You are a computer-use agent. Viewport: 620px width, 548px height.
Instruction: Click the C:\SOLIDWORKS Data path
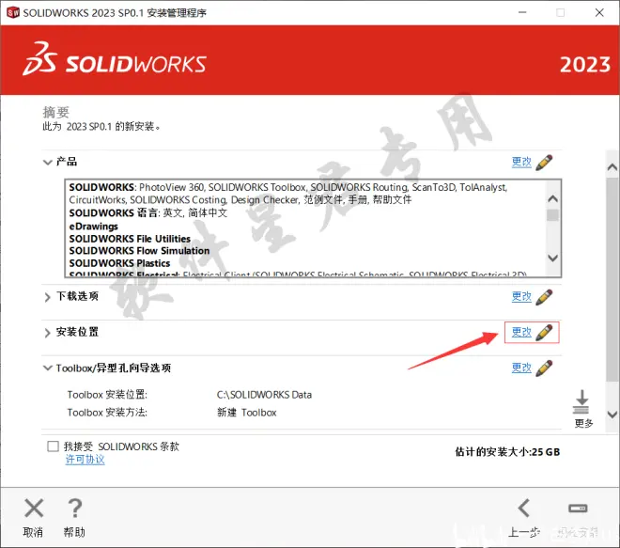tap(264, 395)
